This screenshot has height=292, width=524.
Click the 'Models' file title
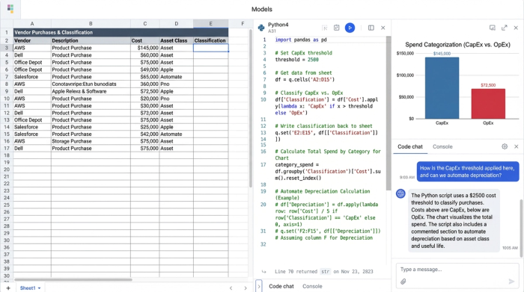[x=262, y=9]
